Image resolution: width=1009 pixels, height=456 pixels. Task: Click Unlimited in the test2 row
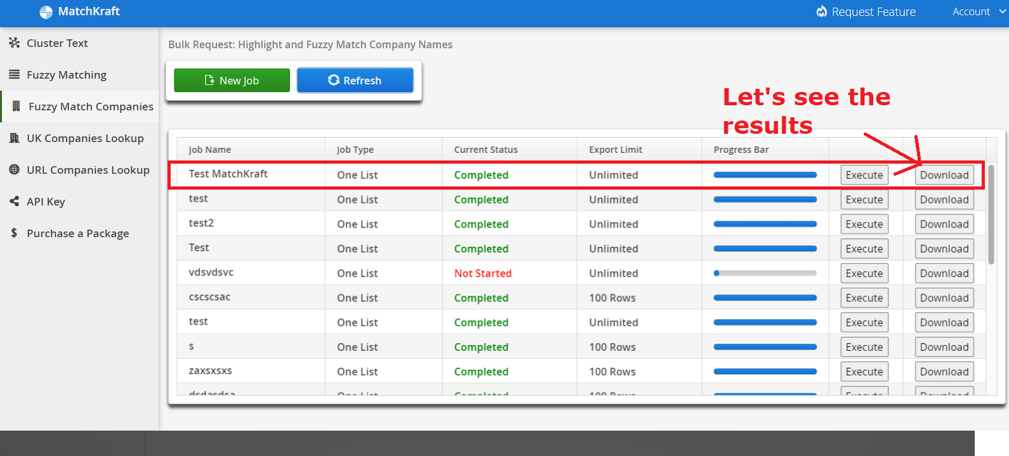tap(614, 225)
